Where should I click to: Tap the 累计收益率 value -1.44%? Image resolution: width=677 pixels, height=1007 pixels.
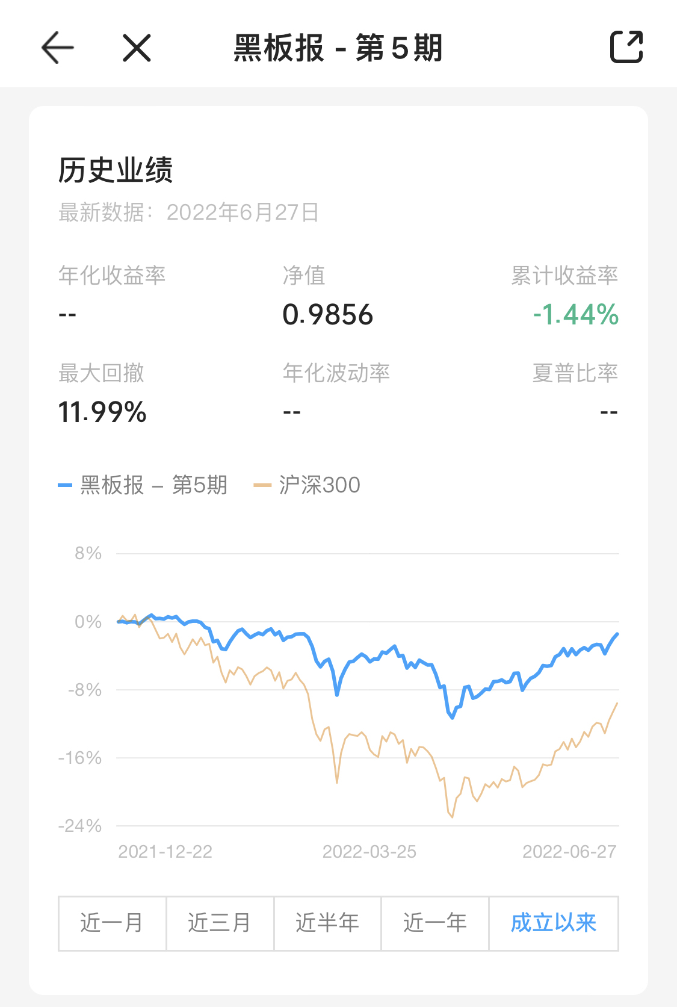[x=576, y=315]
